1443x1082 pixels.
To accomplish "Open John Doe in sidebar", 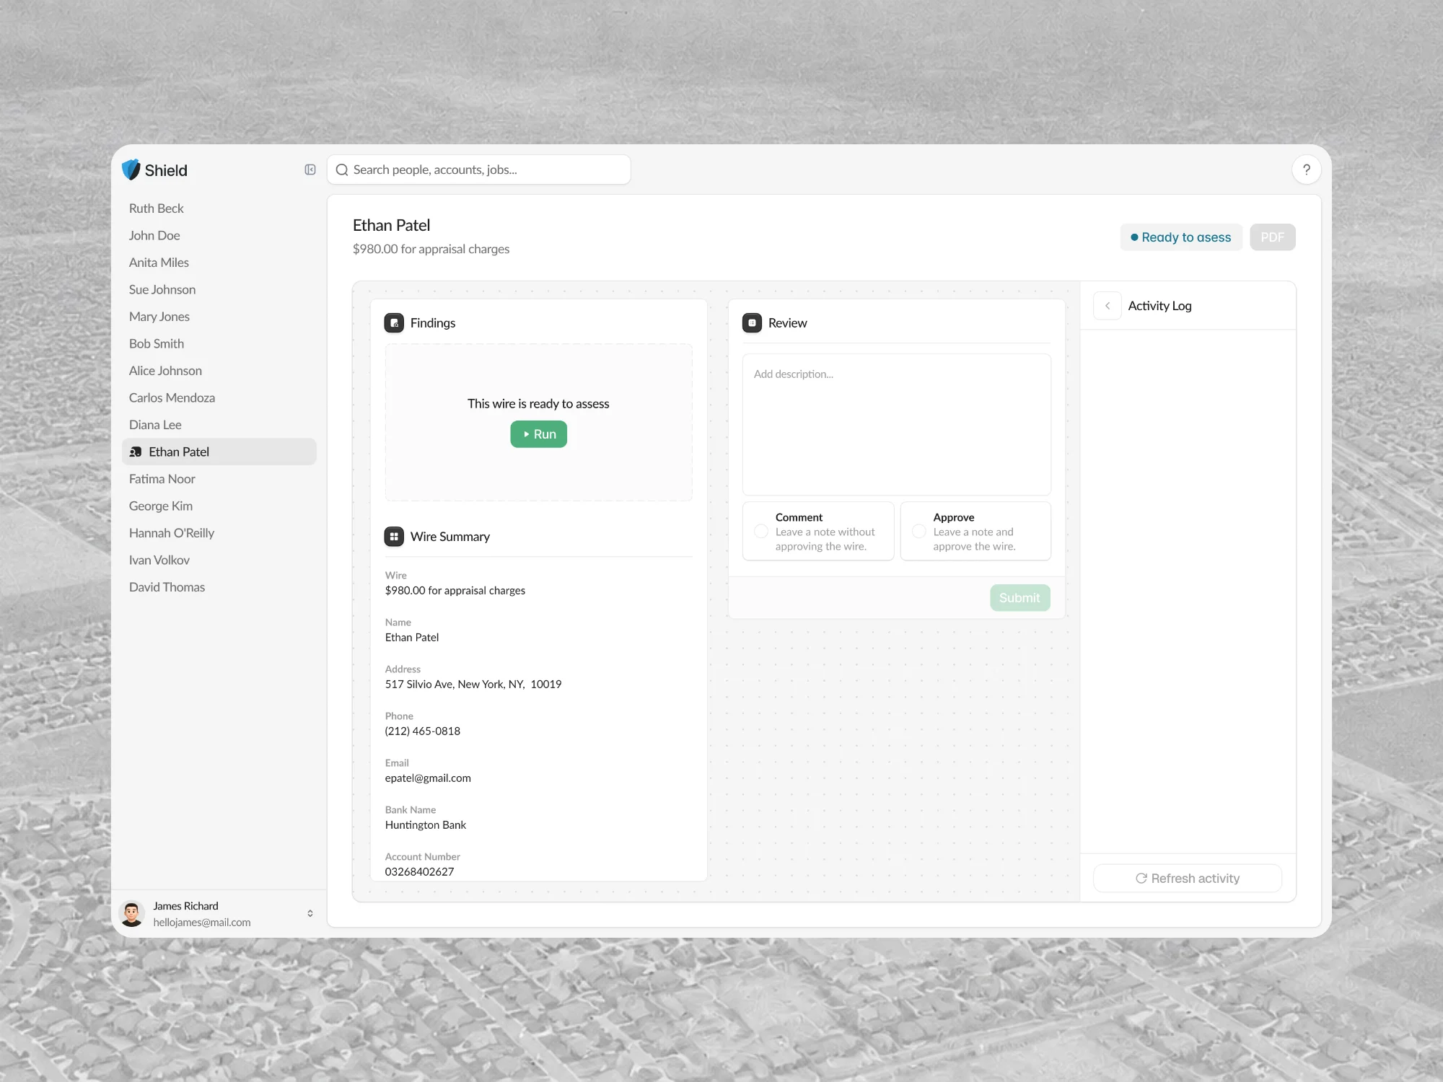I will click(154, 236).
